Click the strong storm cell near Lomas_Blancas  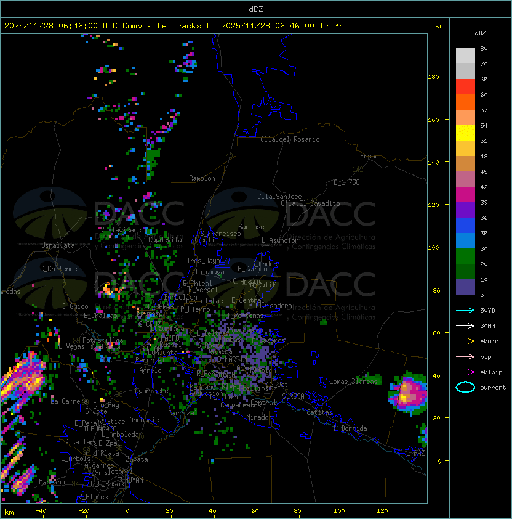(x=408, y=393)
